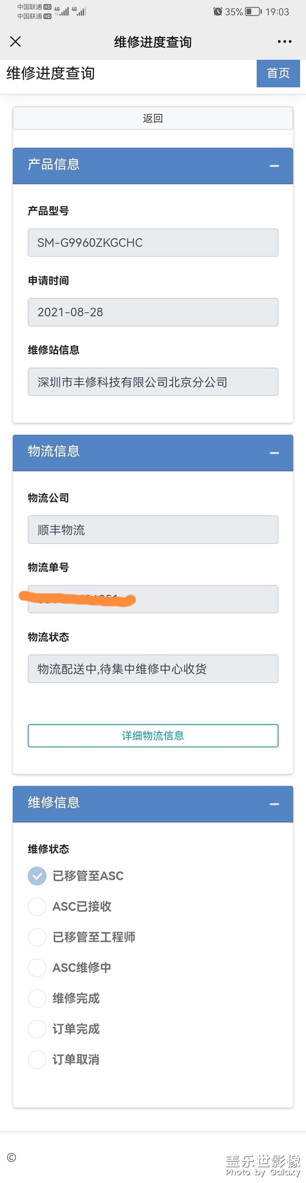This screenshot has width=306, height=1183.
Task: Tap the alarm clock icon in the status bar
Action: pyautogui.click(x=217, y=12)
